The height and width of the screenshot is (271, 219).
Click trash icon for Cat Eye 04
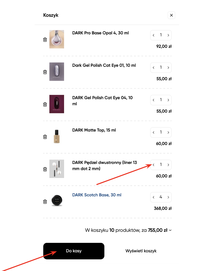point(45,104)
